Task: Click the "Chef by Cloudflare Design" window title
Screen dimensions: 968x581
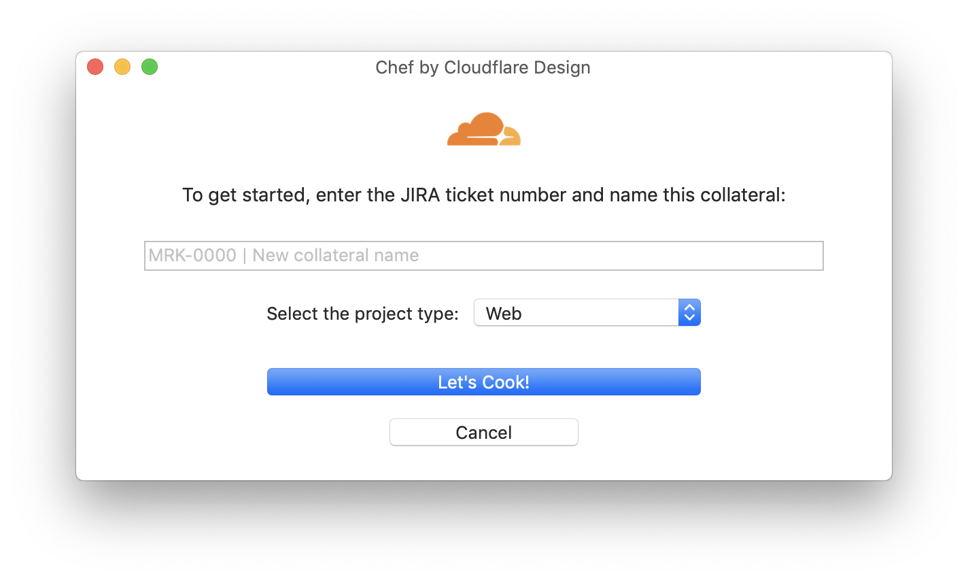Action: pyautogui.click(x=483, y=67)
